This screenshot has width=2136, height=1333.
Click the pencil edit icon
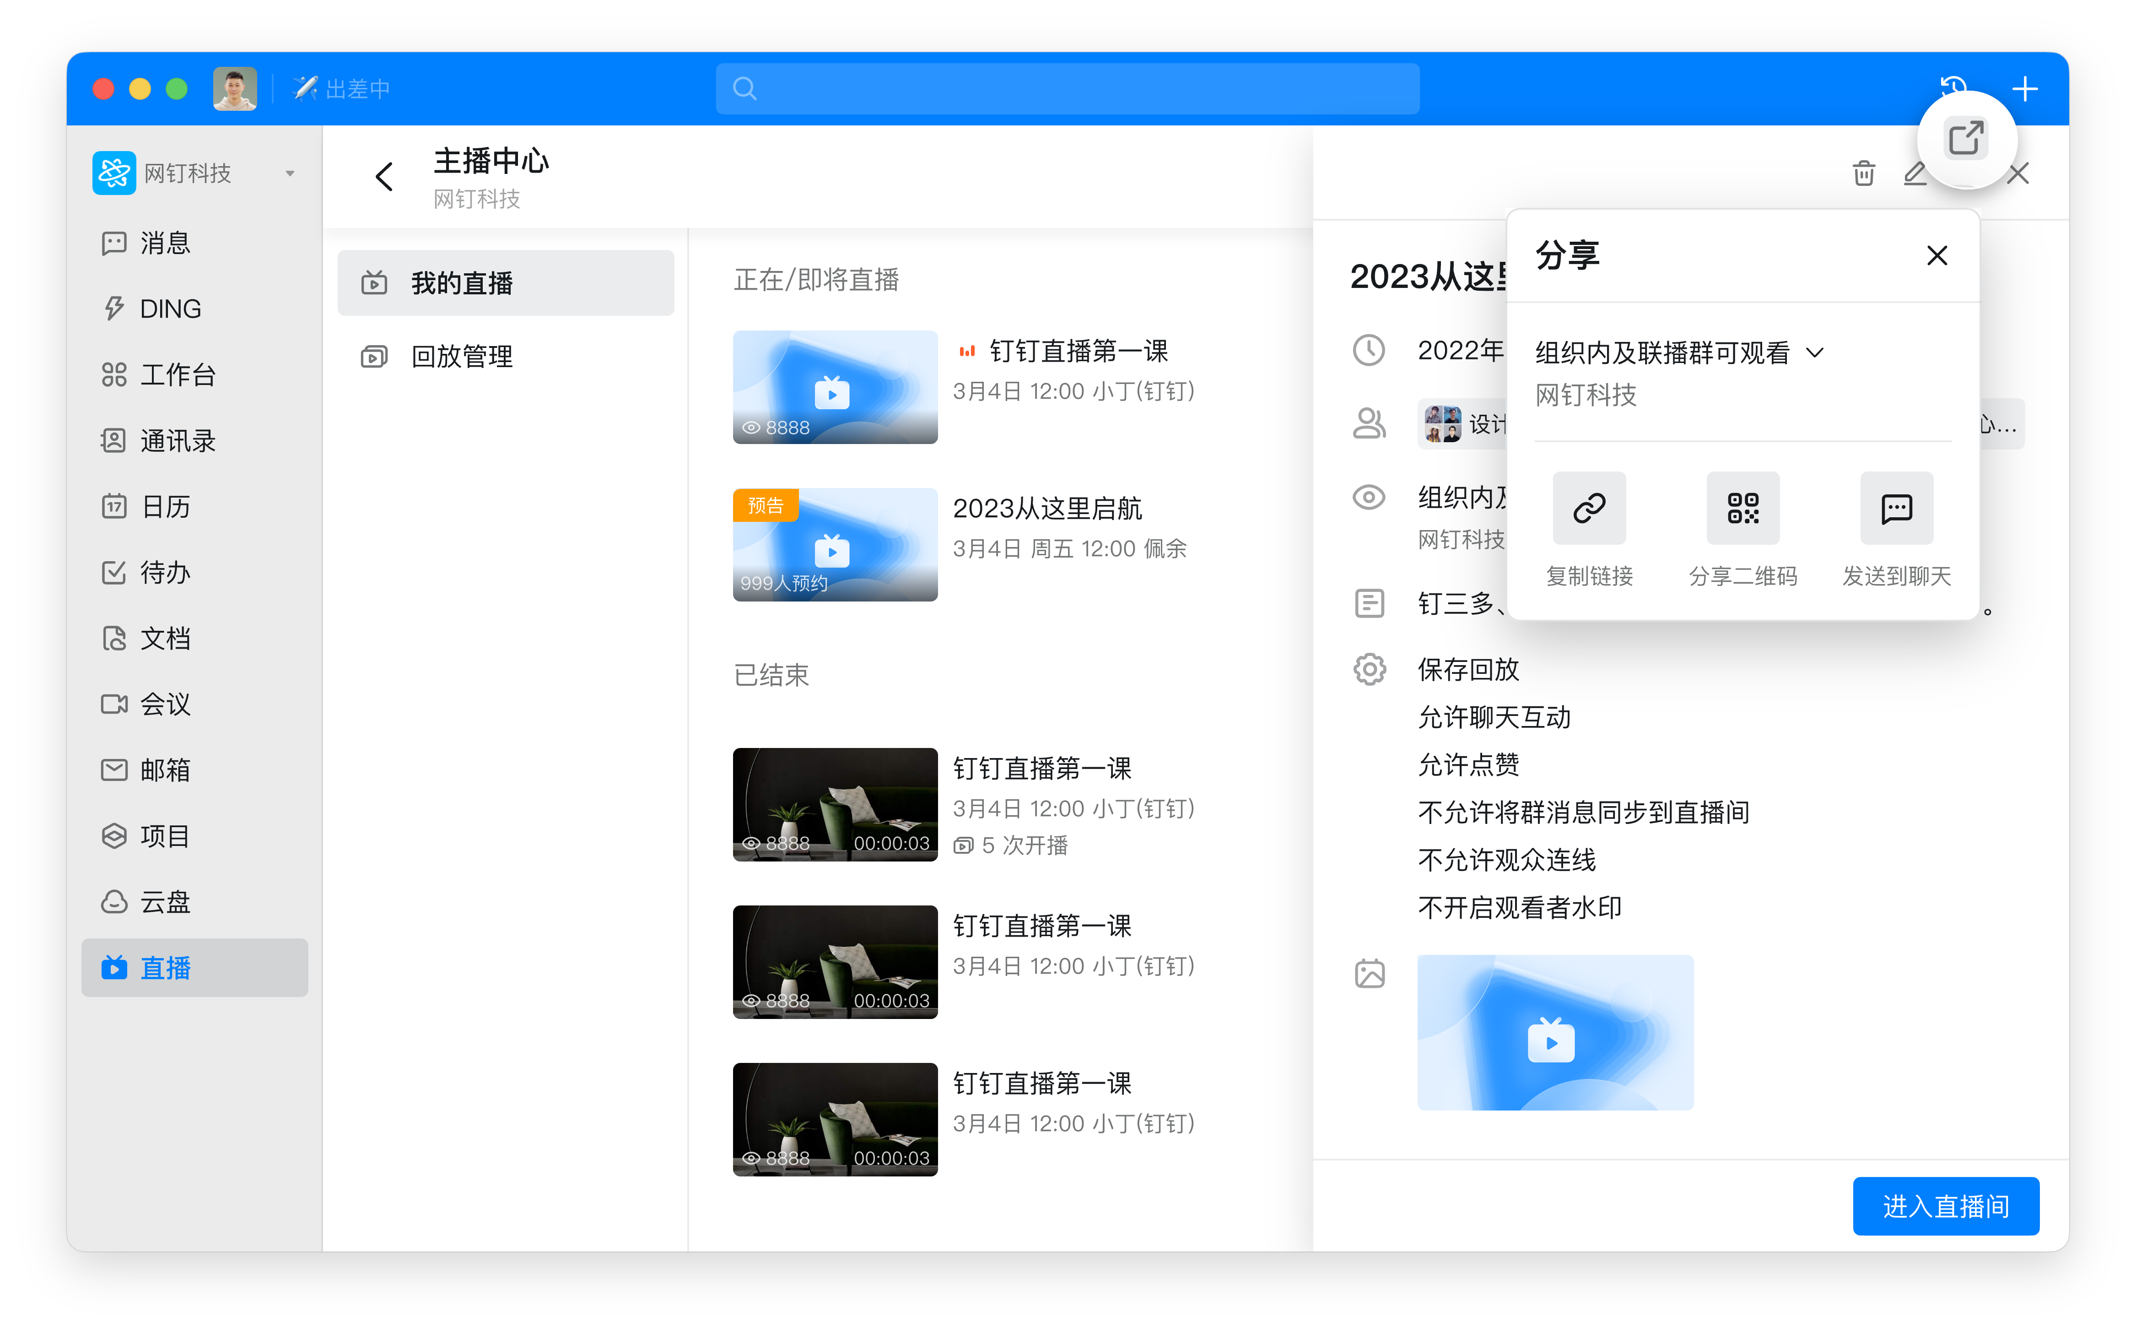click(x=1914, y=173)
